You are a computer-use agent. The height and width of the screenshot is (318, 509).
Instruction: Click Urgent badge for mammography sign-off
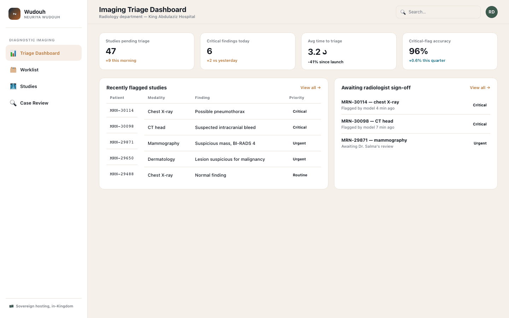click(x=480, y=143)
